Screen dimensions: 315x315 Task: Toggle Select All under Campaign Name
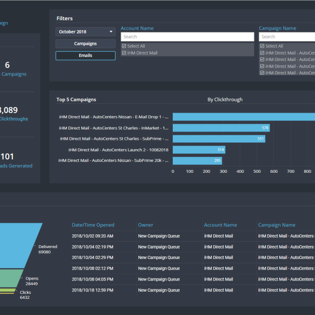click(x=262, y=46)
